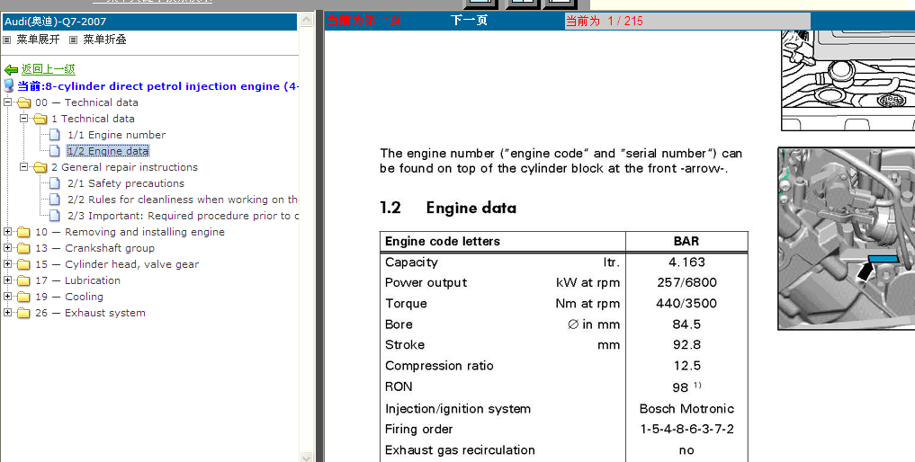Click the tree panel scrollbar up arrow
Screen dimensions: 915x462
pyautogui.click(x=307, y=21)
